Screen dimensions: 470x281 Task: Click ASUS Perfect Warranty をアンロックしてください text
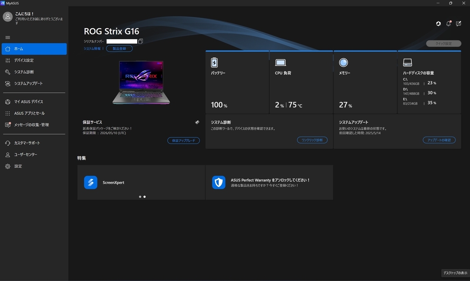[x=270, y=180]
